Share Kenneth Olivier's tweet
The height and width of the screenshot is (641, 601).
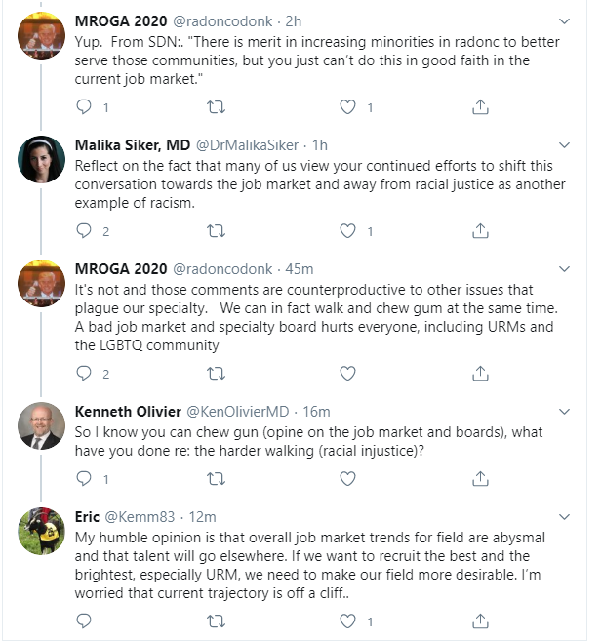click(480, 478)
